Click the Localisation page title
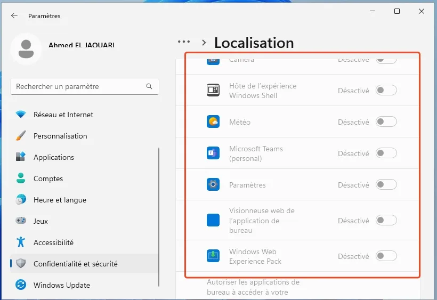The height and width of the screenshot is (300, 437). [254, 43]
